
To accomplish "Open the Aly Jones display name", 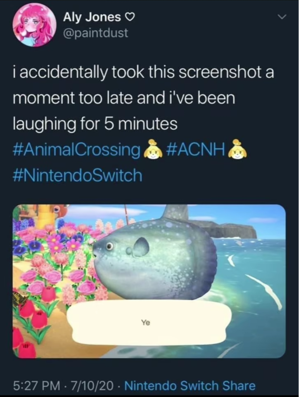I will [x=92, y=17].
